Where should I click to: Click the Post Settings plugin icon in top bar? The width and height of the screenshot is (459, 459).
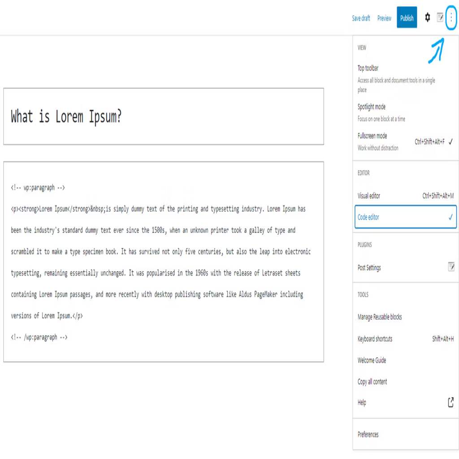pyautogui.click(x=440, y=17)
